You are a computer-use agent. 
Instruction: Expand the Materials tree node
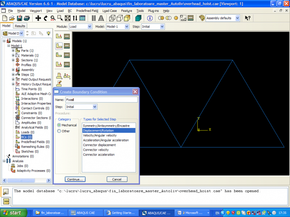click(x=13, y=55)
